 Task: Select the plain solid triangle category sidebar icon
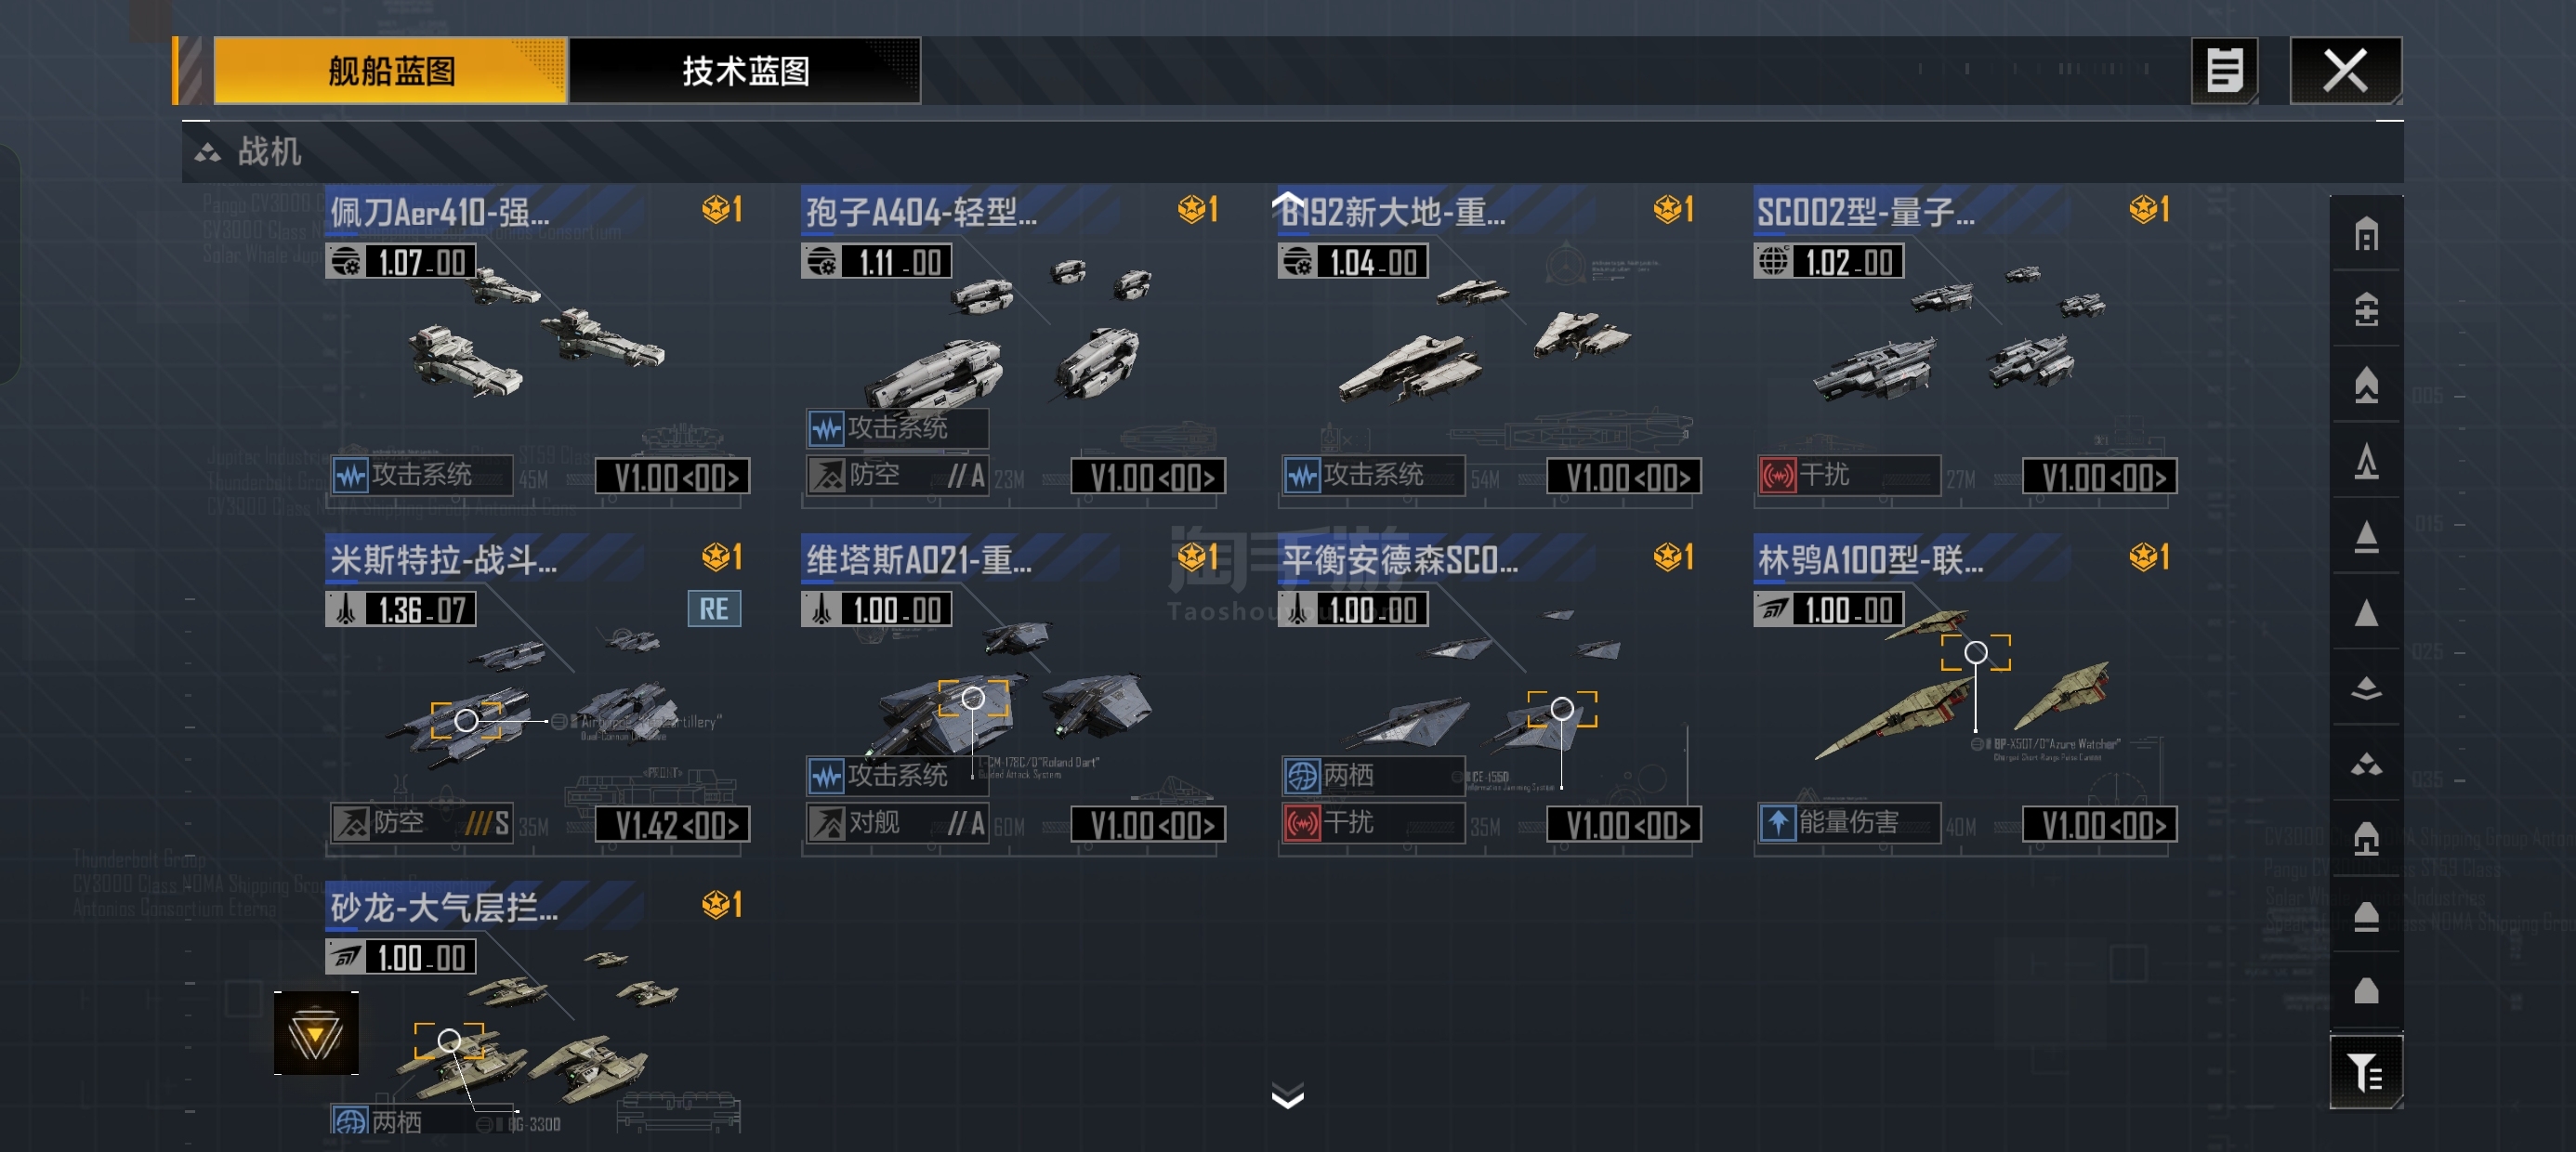click(x=2366, y=613)
